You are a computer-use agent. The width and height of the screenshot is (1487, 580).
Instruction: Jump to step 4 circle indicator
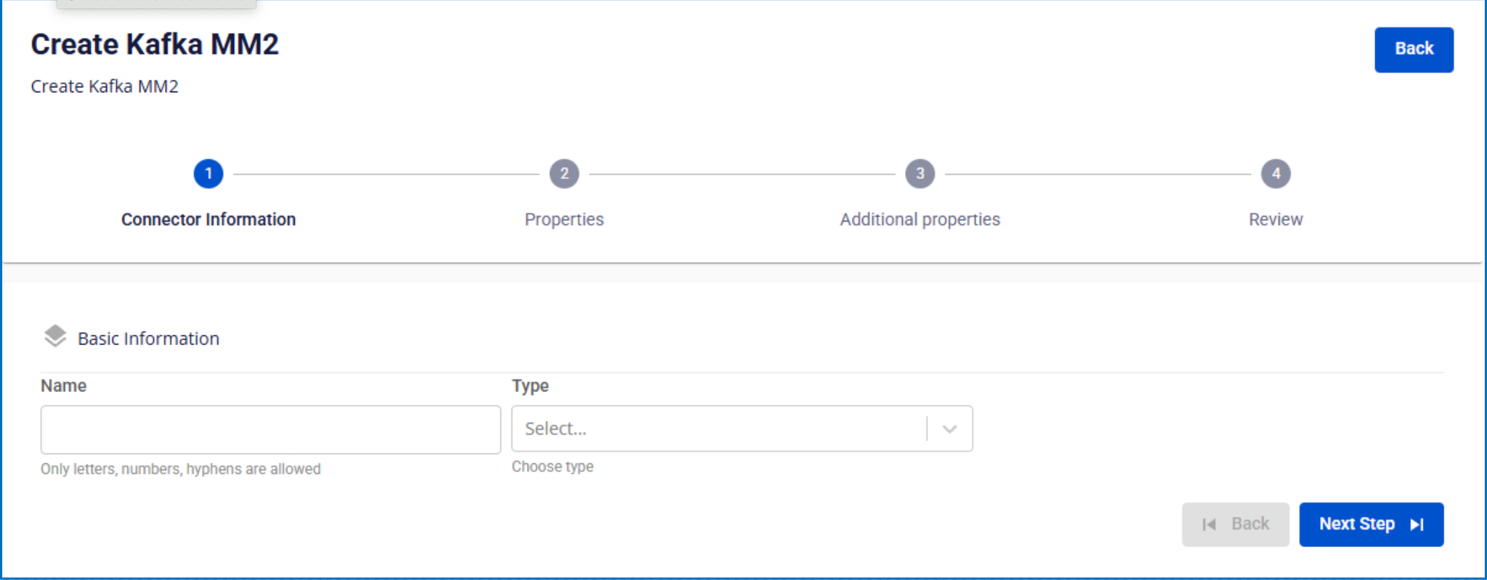1275,173
